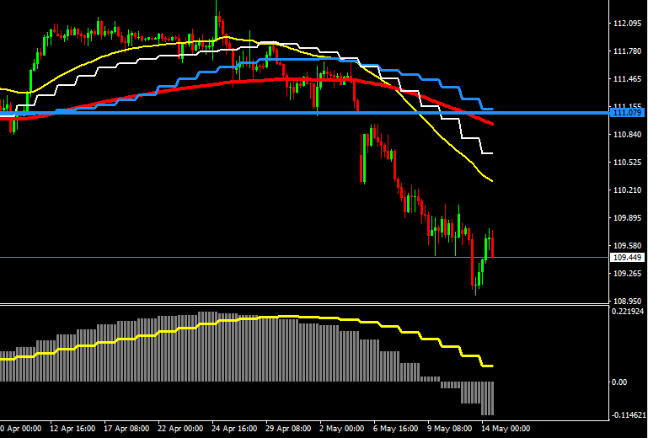Click the 24 Apr 16:00 time label
The height and width of the screenshot is (438, 648).
tap(234, 429)
